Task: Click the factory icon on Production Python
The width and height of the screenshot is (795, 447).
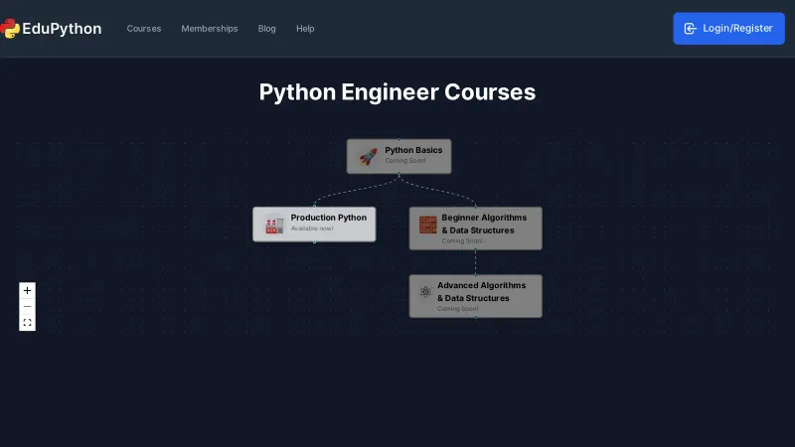Action: (274, 224)
